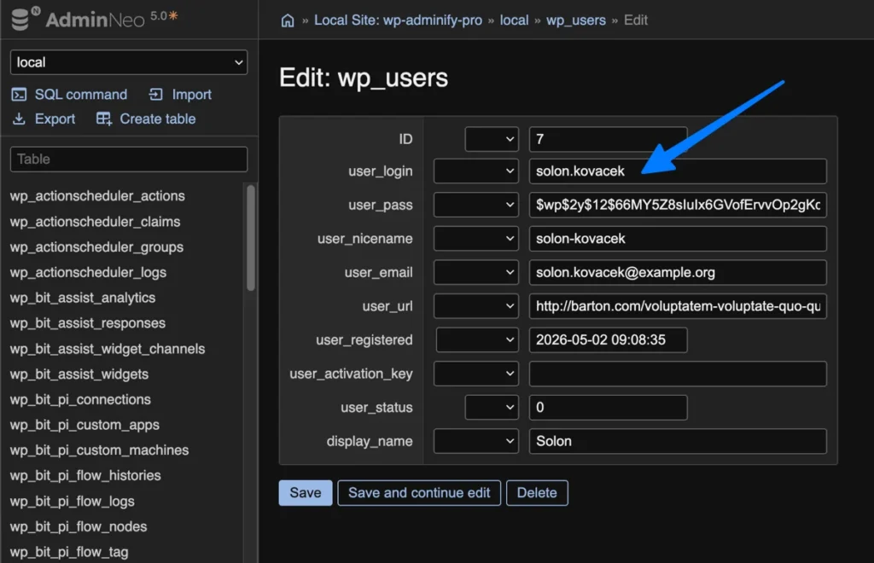This screenshot has height=563, width=874.
Task: Open the function dropdown for user_url
Action: pyautogui.click(x=476, y=306)
